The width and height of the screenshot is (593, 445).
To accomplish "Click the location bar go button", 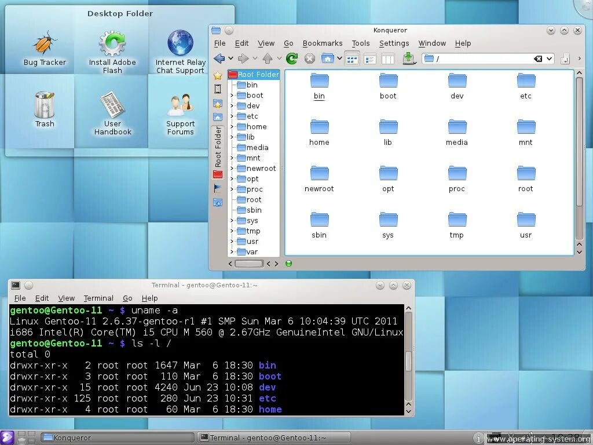I will click(x=565, y=59).
